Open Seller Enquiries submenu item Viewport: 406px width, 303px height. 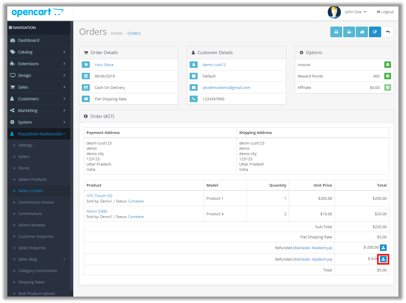point(39,248)
